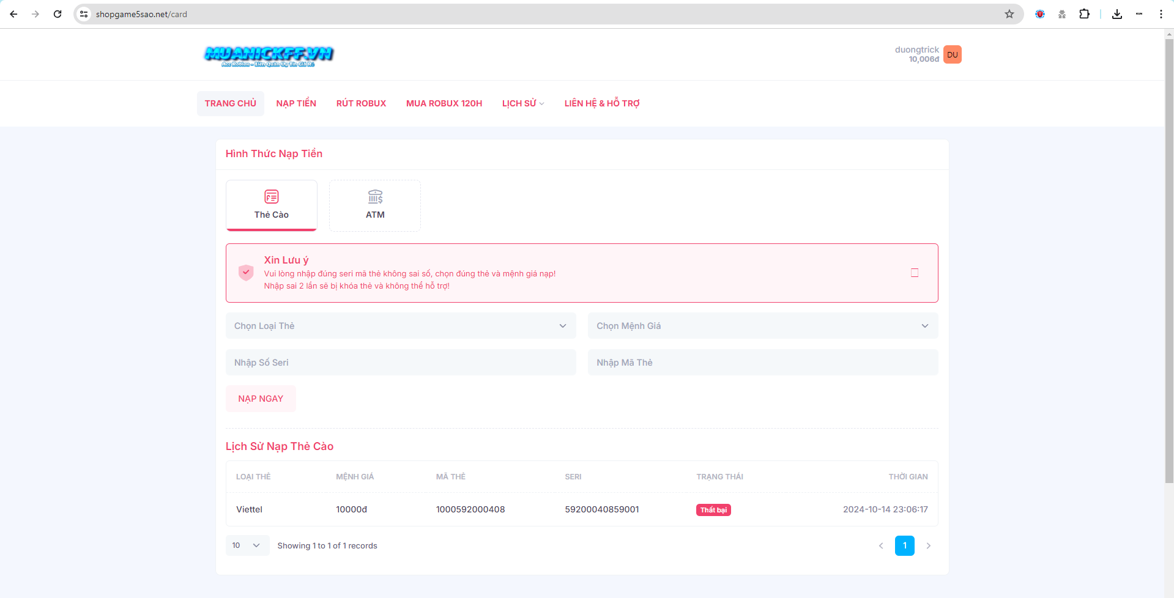Open the browser downloads icon

tap(1116, 14)
